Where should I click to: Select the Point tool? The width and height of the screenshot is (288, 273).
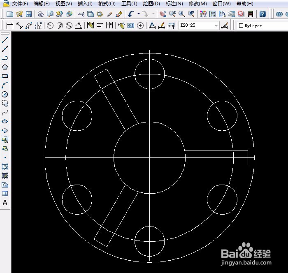point(5,157)
